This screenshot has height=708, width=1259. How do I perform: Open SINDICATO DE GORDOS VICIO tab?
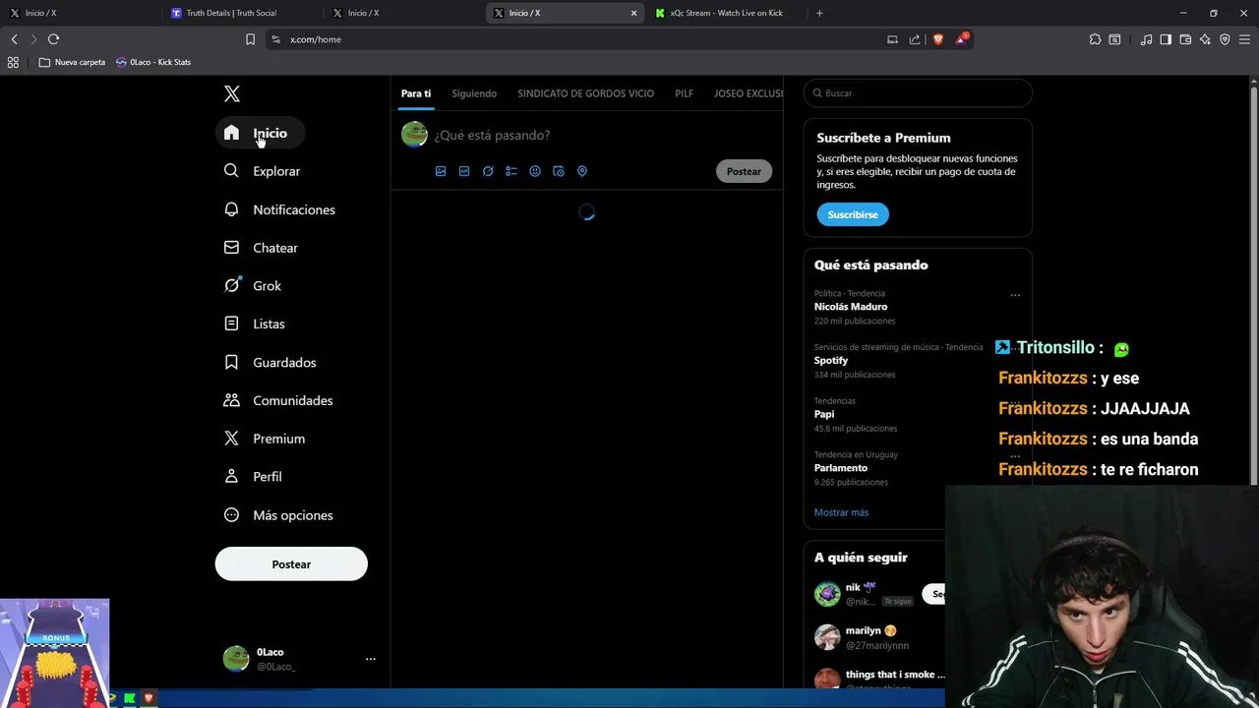click(x=585, y=93)
